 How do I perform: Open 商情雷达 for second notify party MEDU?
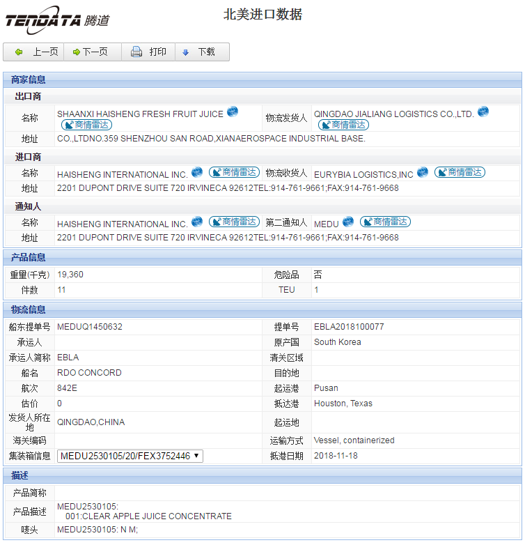pos(384,222)
